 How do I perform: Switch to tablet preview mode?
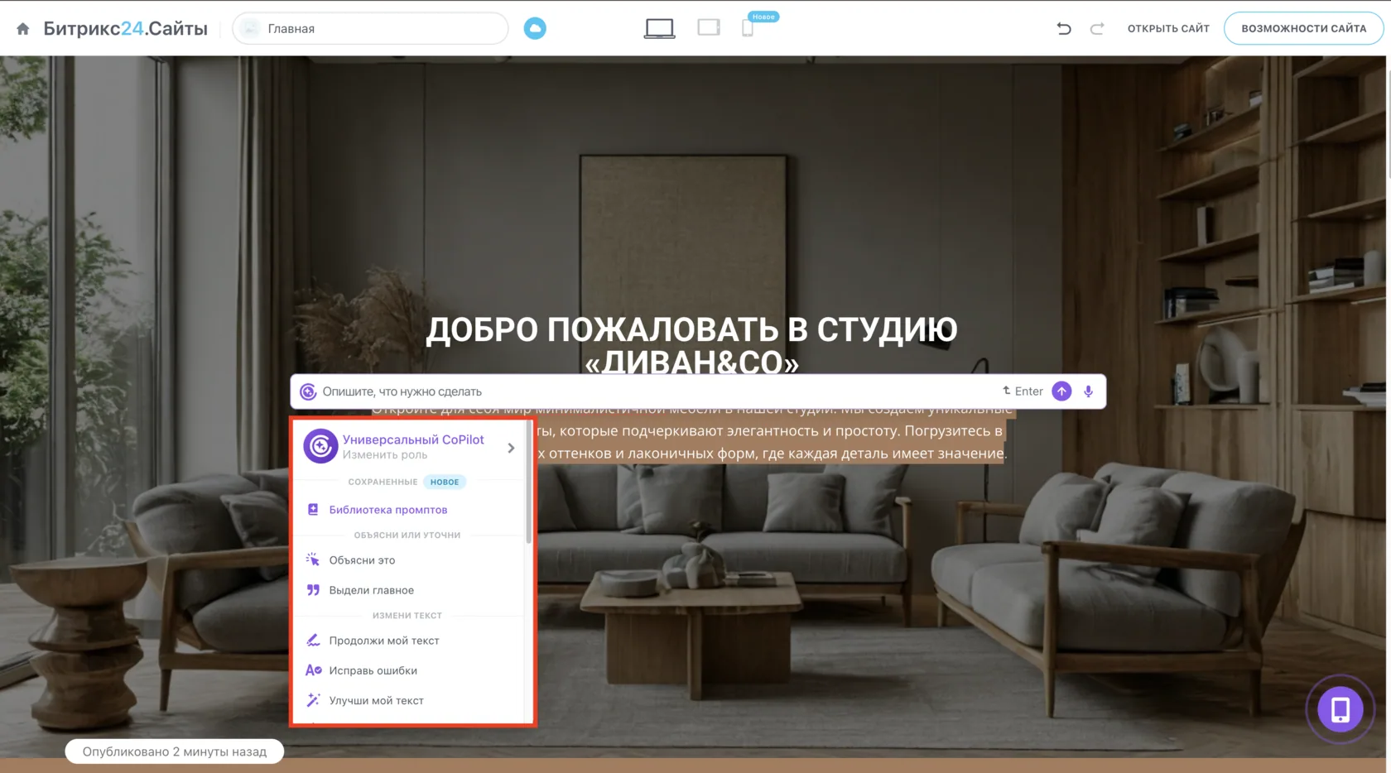[x=709, y=28]
